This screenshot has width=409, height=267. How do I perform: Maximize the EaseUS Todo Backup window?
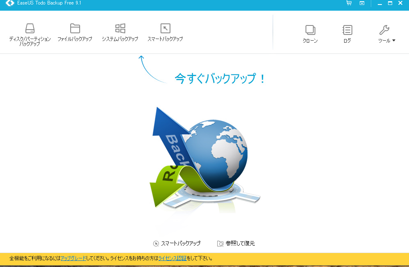pos(390,3)
